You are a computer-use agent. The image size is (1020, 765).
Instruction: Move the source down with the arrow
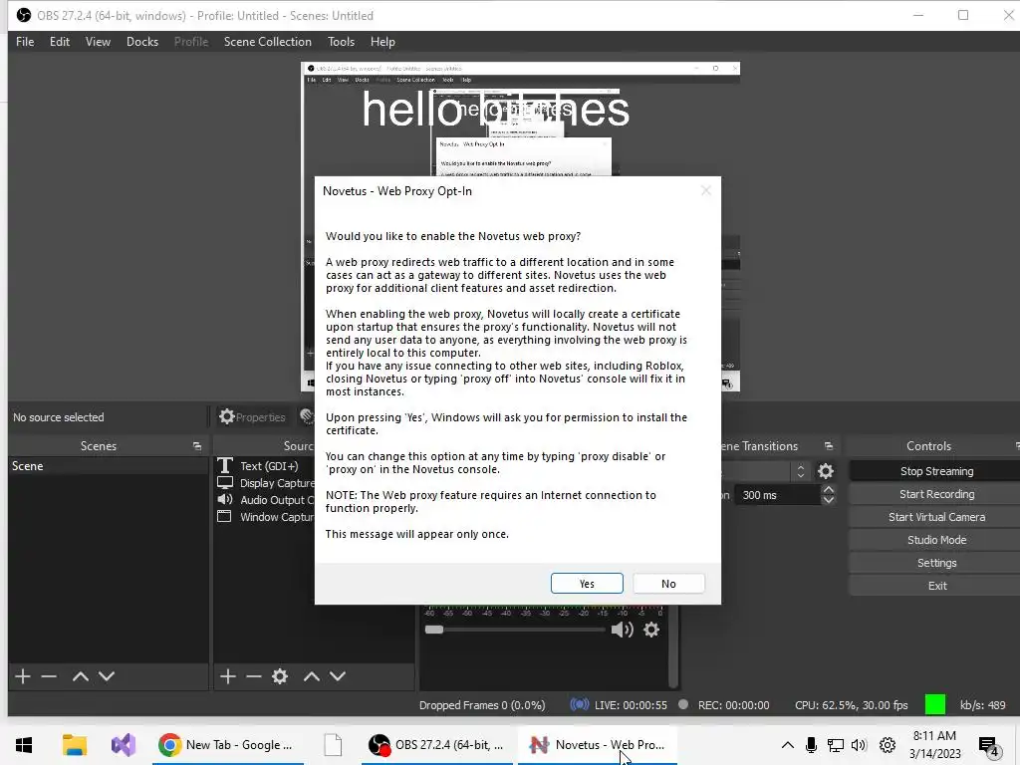(338, 676)
